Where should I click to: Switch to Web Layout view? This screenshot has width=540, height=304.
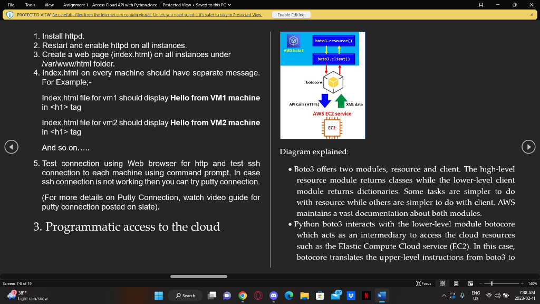[469, 283]
